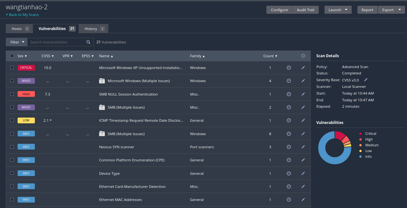Edit the Severity Base pencil icon
This screenshot has height=208, width=407.
(366, 80)
